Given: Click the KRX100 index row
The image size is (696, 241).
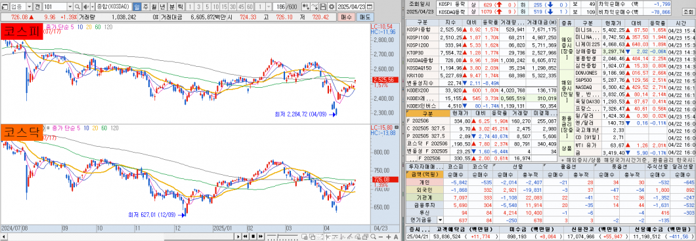Looking at the screenshot, I should (481, 76).
